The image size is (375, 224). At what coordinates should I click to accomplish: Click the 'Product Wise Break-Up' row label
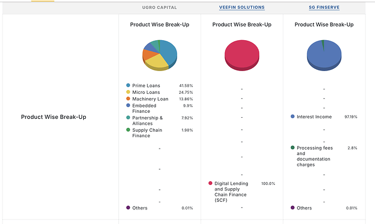[54, 117]
